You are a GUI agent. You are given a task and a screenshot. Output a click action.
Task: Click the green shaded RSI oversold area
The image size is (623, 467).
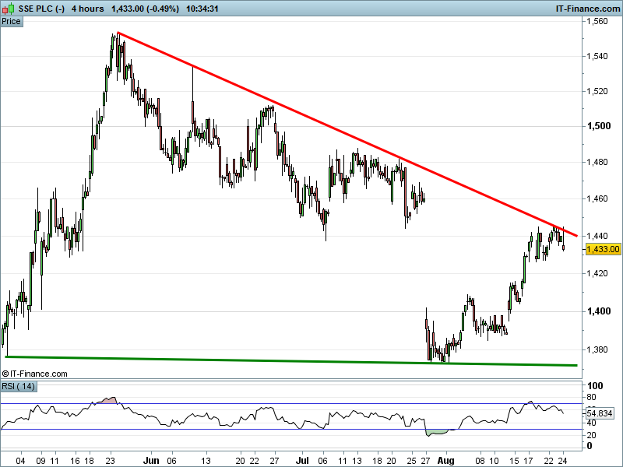coord(436,433)
